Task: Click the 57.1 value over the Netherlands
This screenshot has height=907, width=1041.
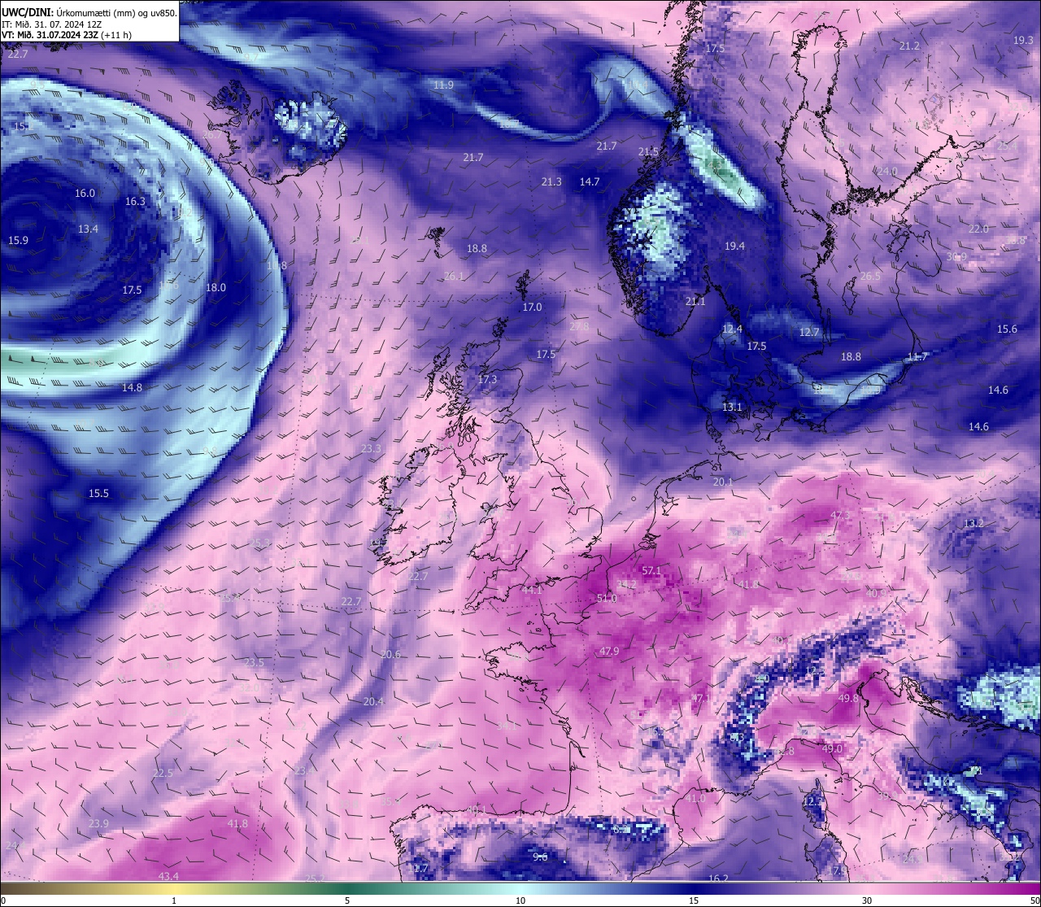Action: [651, 571]
